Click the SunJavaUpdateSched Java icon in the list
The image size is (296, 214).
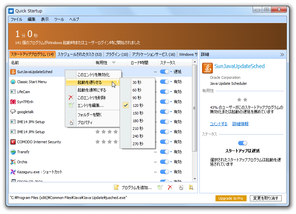[13, 72]
